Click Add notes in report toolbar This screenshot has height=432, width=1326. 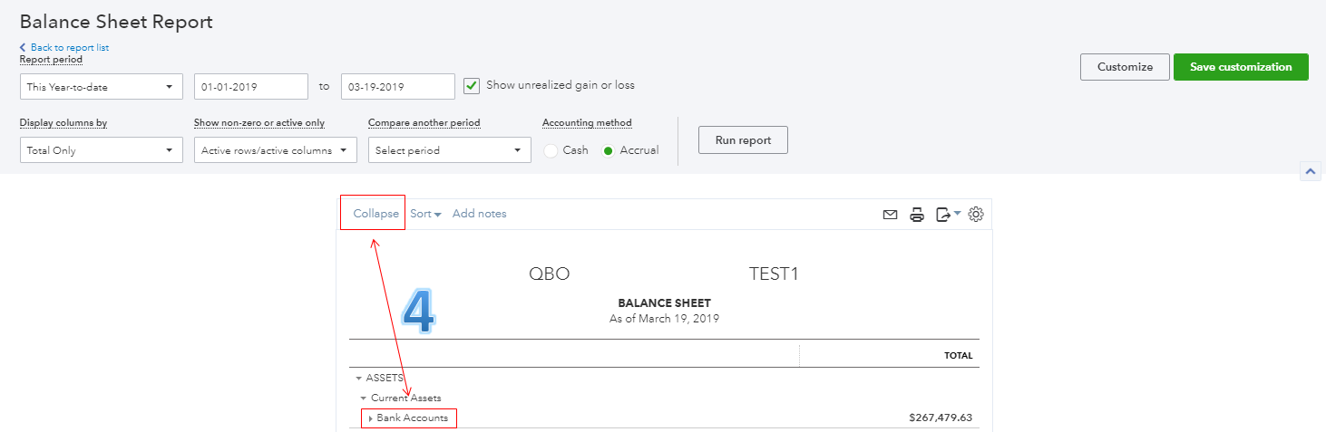pyautogui.click(x=480, y=214)
